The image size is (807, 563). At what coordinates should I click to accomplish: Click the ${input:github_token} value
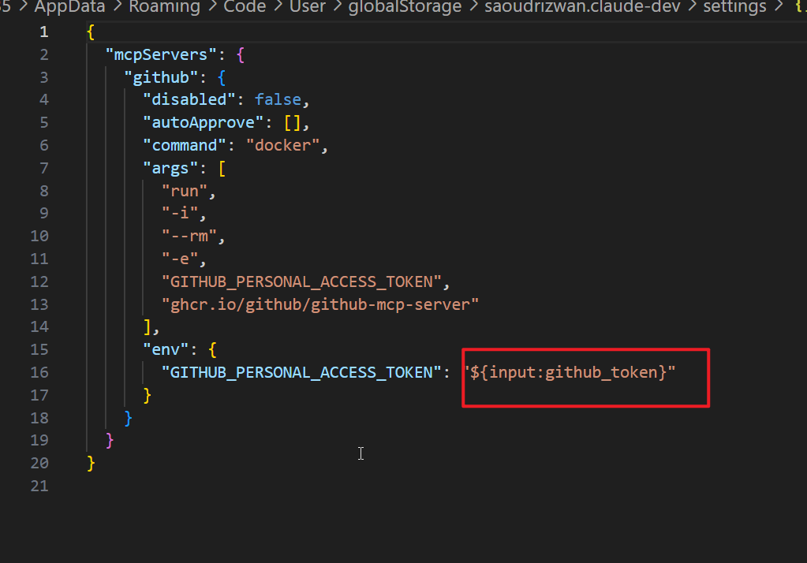[572, 372]
